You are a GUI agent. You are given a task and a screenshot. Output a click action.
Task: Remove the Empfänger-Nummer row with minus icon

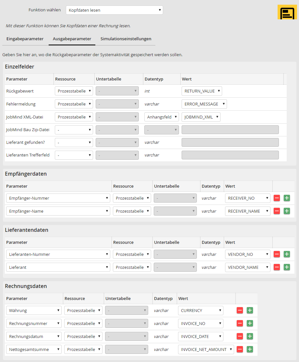277,198
